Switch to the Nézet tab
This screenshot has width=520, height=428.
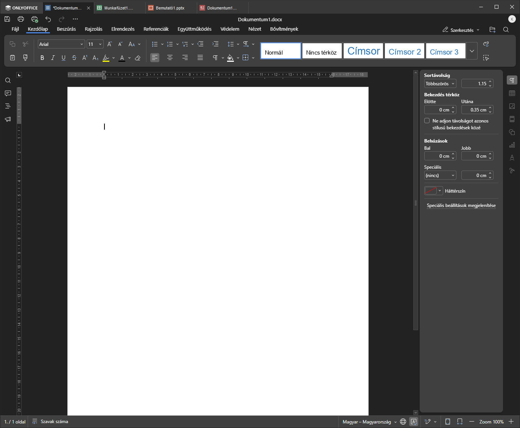point(255,29)
